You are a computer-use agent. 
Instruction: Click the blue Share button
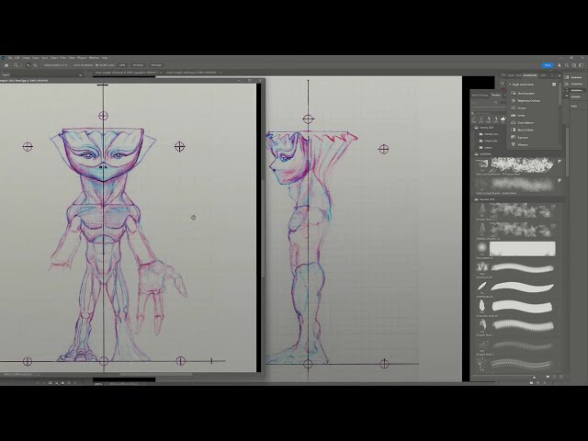(548, 65)
